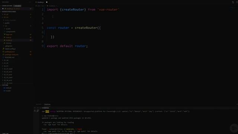238x134 pixels.
Task: Click the variable icon beside 'router' outline item
Action: point(4,91)
